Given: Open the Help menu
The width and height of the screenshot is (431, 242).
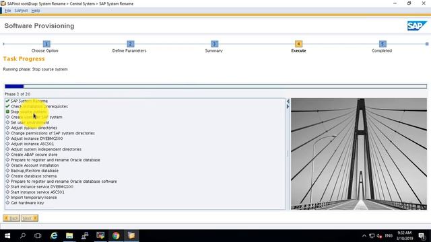Looking at the screenshot, I should pos(36,11).
